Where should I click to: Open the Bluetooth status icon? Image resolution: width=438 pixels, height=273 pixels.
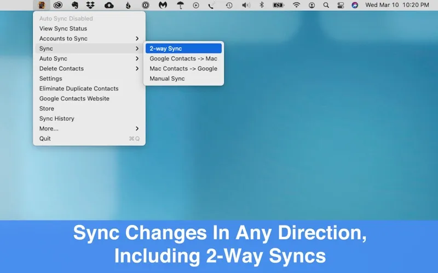tap(261, 5)
